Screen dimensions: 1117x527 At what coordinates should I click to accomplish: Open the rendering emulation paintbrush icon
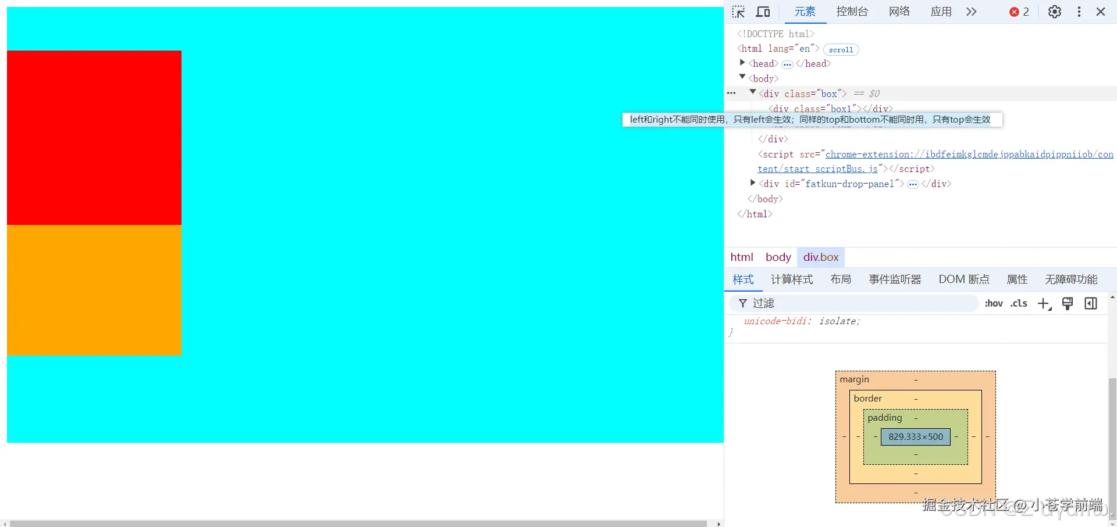(x=1068, y=303)
